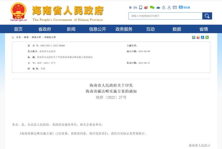Open the mobile version phone icon
Image resolution: width=222 pixels, height=149 pixels.
(x=141, y=7)
